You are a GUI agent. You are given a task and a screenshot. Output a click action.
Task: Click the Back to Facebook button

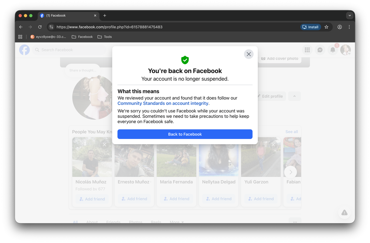tap(185, 134)
